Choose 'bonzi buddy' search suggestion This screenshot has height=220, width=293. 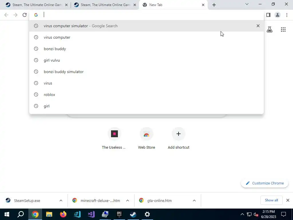coord(146,49)
